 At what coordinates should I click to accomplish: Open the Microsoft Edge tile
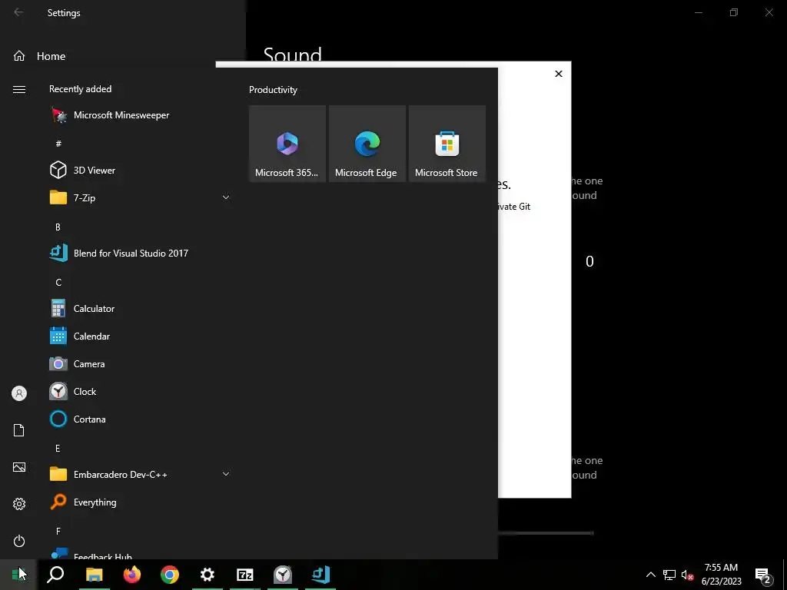point(367,144)
